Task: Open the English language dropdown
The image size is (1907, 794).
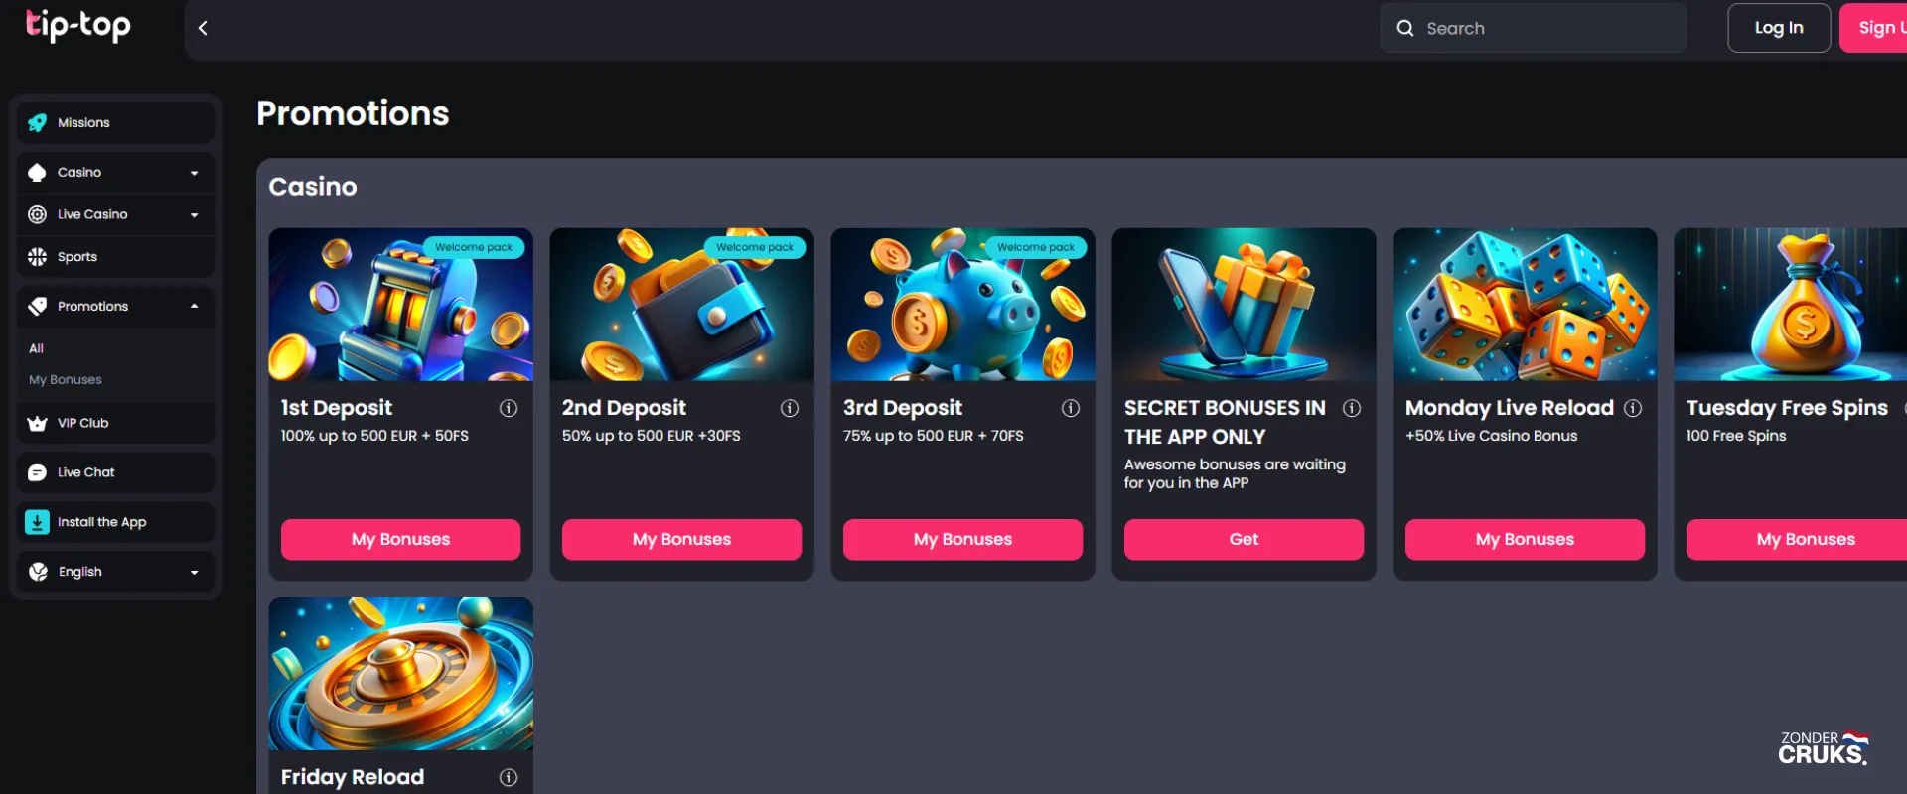Action: [x=195, y=572]
